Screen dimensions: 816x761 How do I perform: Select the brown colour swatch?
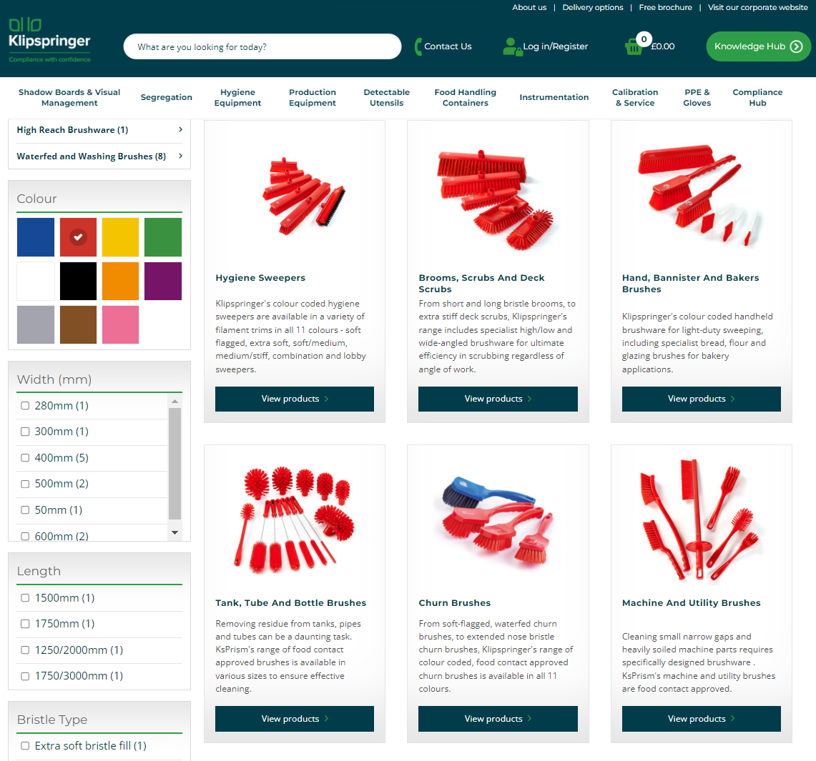[x=78, y=325]
